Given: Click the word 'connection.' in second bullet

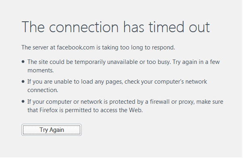Looking at the screenshot, I should pyautogui.click(x=43, y=90).
